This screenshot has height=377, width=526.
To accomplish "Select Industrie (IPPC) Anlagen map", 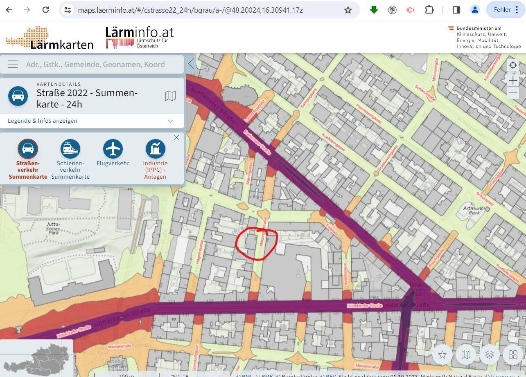I will (x=155, y=159).
